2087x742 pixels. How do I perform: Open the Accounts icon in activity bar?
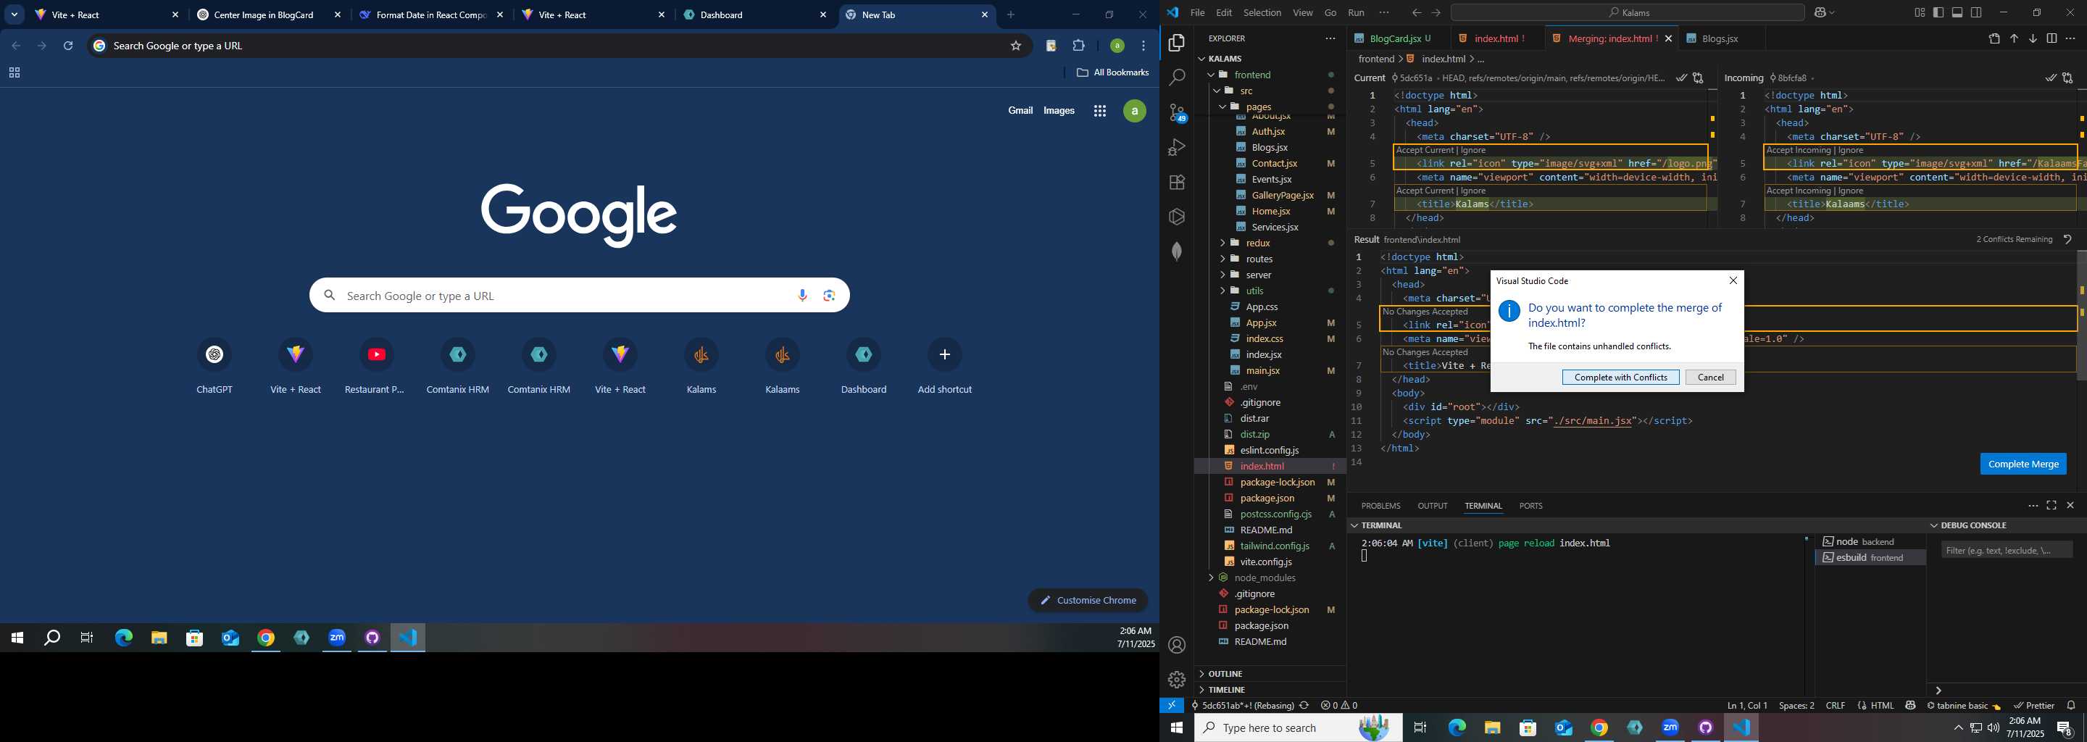[x=1176, y=645]
